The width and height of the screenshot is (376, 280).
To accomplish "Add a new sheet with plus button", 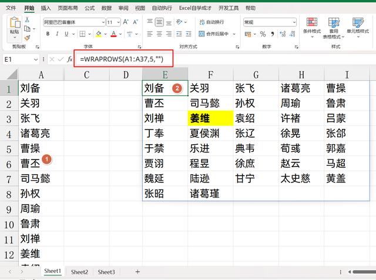I will (137, 272).
